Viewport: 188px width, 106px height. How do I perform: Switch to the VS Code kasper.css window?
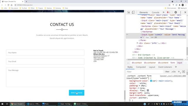click(x=33, y=104)
